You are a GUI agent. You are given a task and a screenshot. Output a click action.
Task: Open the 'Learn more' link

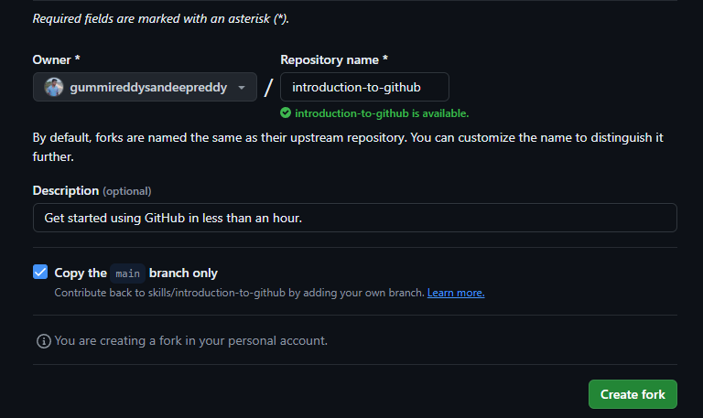455,293
